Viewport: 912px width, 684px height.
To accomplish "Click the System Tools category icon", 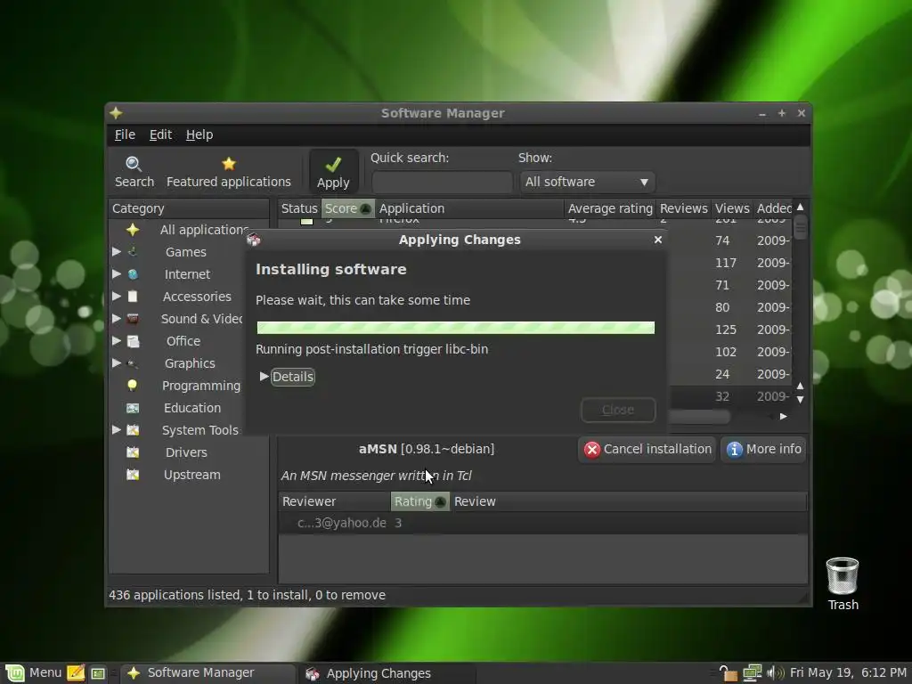I will (133, 430).
